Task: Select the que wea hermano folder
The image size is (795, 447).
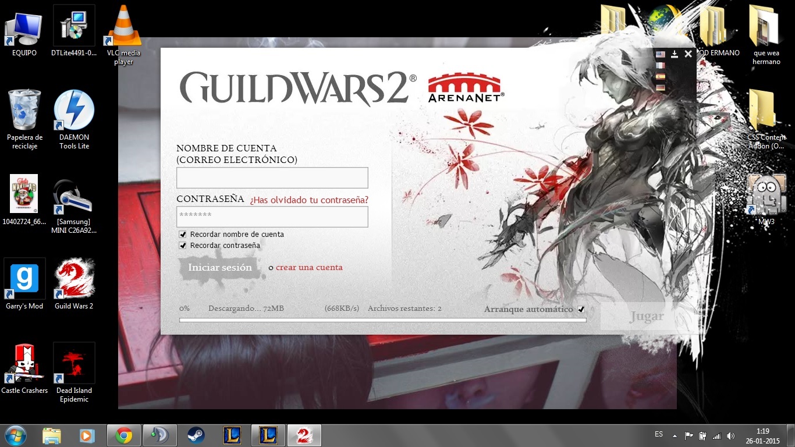Action: pyautogui.click(x=765, y=35)
